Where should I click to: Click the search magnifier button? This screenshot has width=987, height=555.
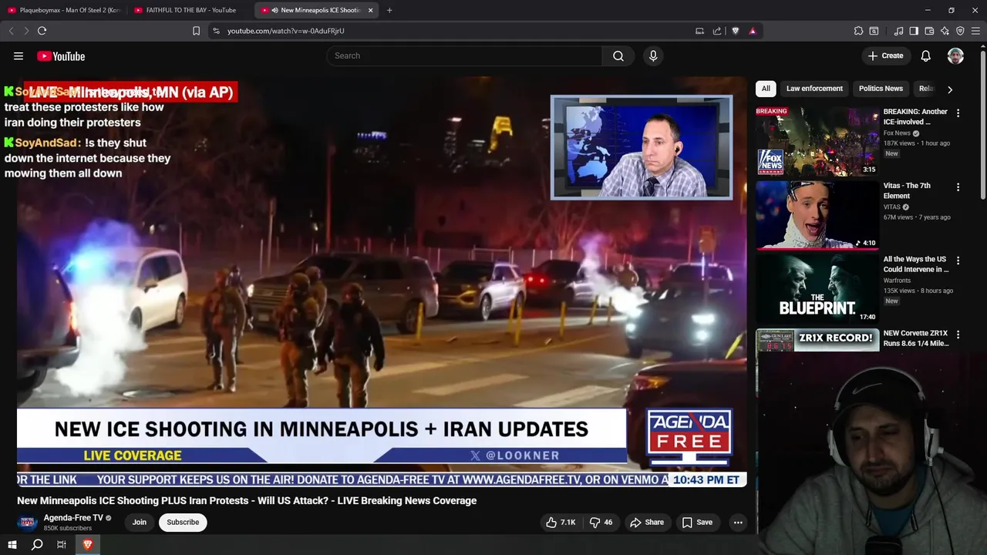[618, 55]
